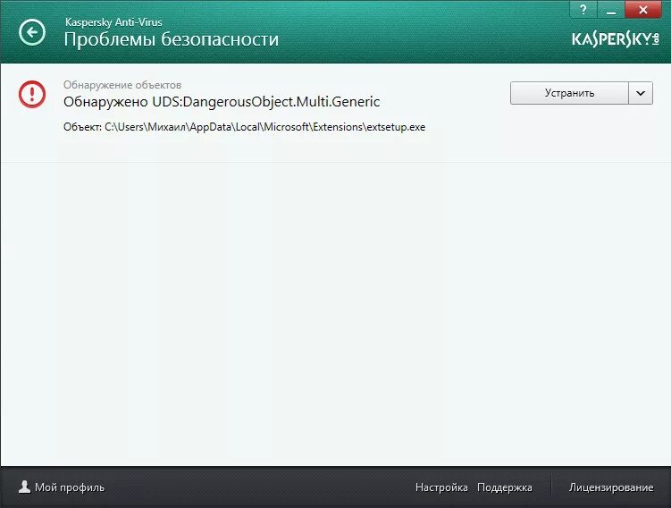Select the UDS:DangerousObject.Multi.Generic detection title
Image resolution: width=671 pixels, height=508 pixels.
[222, 102]
